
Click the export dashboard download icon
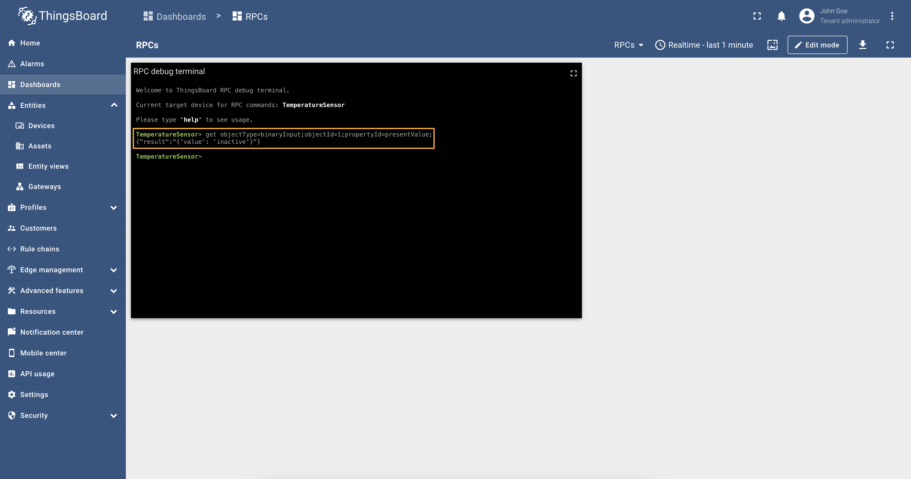point(863,45)
